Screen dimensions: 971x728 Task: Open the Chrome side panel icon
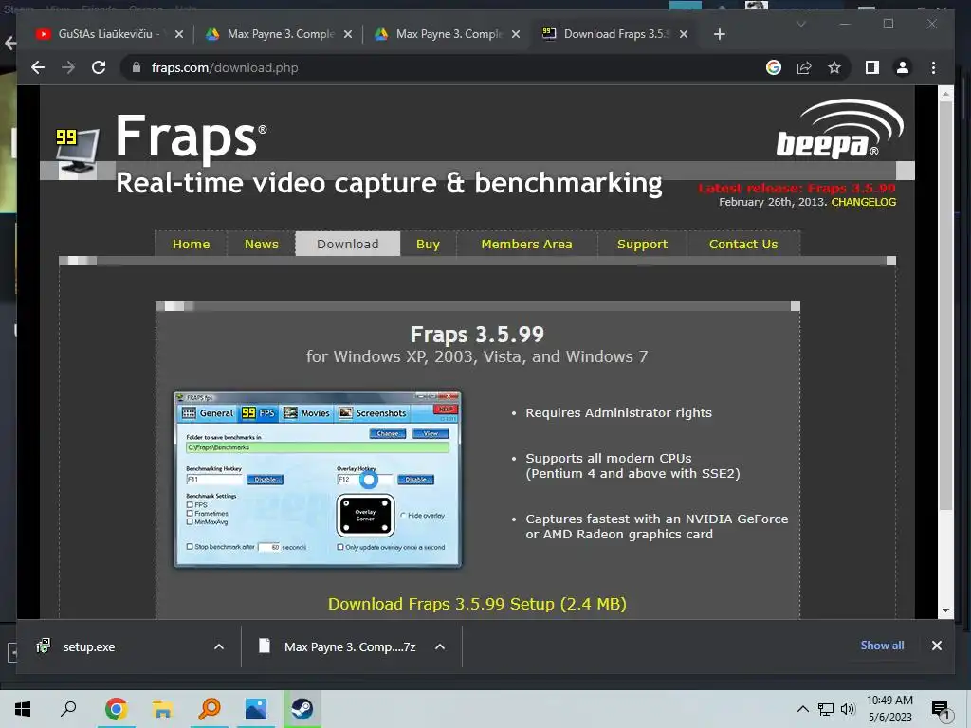[x=872, y=67]
